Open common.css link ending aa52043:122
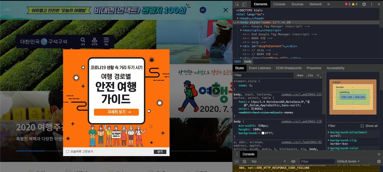The width and height of the screenshot is (383, 172). click(302, 94)
